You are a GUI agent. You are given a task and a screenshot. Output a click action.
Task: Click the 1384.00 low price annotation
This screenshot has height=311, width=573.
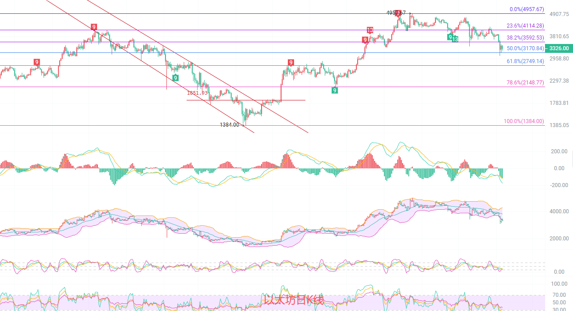(x=230, y=125)
